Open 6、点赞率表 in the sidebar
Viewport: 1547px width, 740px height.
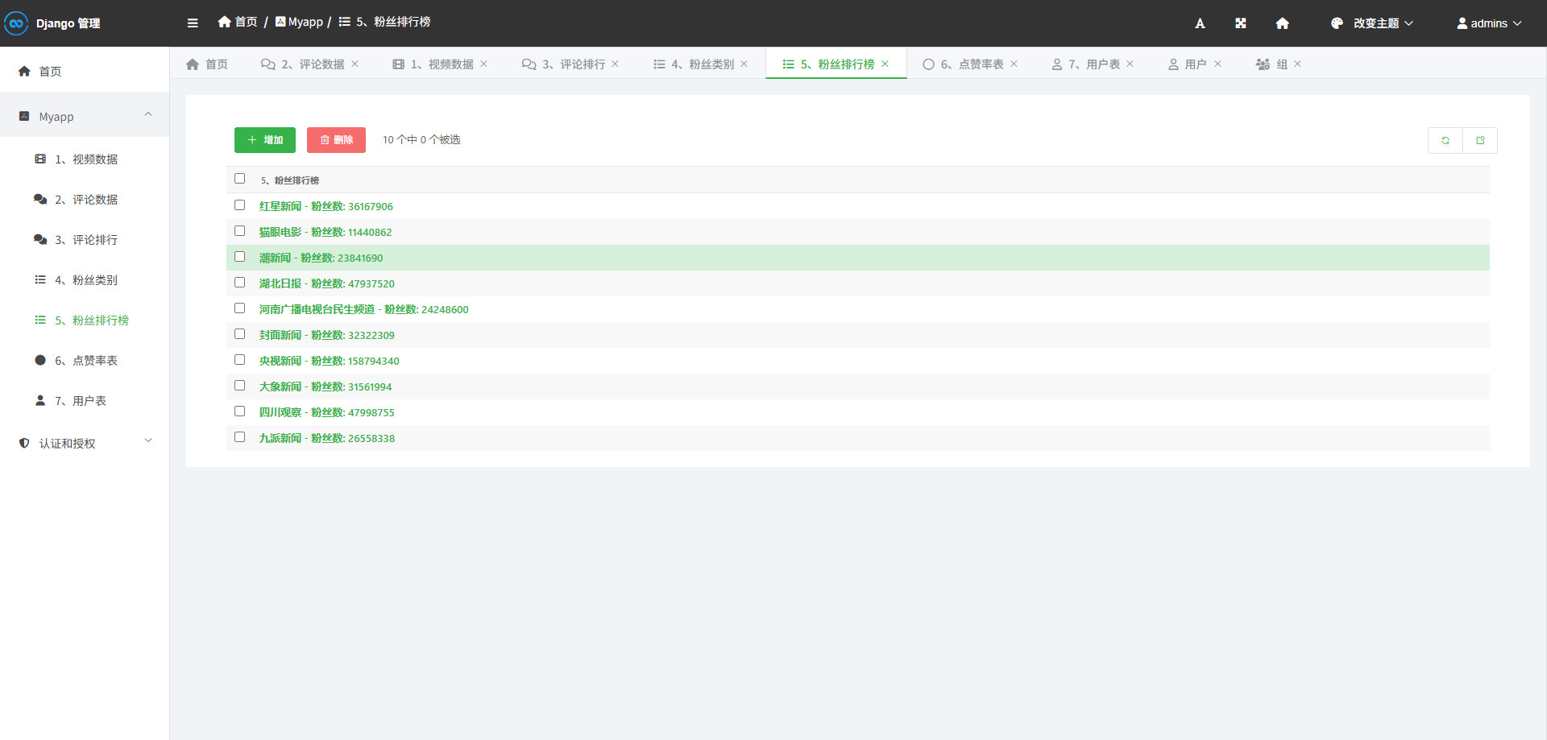85,361
